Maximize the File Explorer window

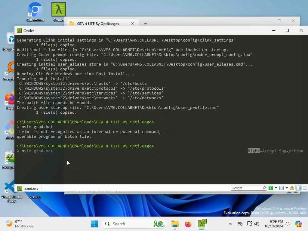(279, 21)
